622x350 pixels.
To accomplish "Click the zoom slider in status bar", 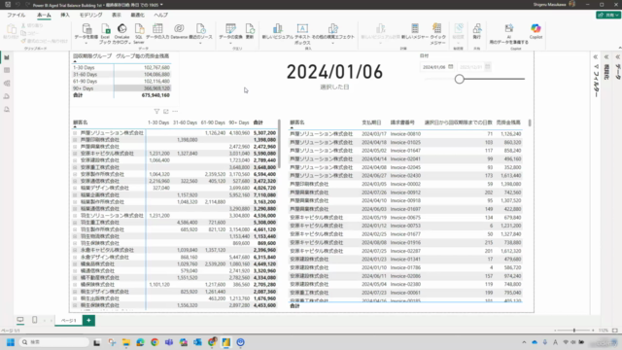I will coord(574,331).
